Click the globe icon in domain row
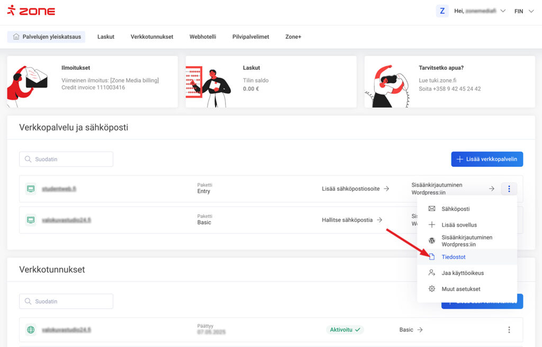The image size is (542, 347). click(31, 330)
